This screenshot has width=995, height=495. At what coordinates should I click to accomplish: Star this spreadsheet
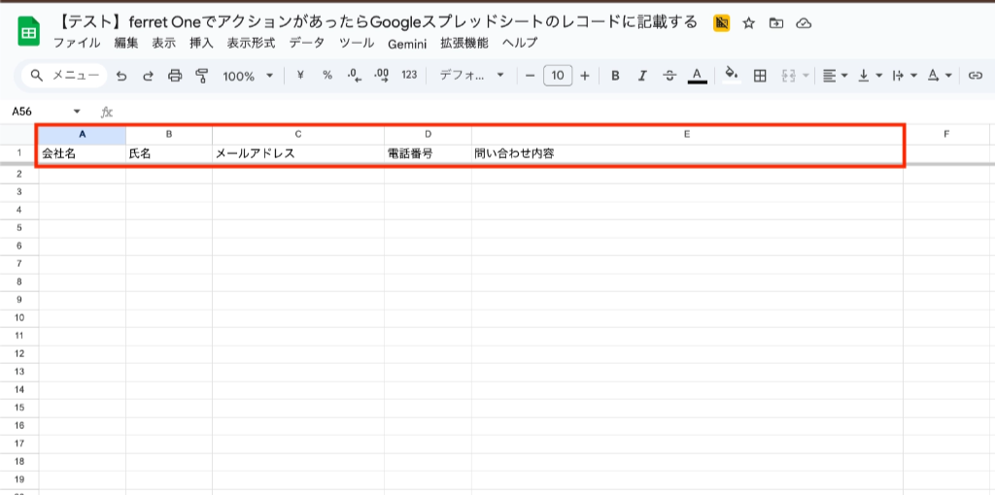[x=749, y=23]
